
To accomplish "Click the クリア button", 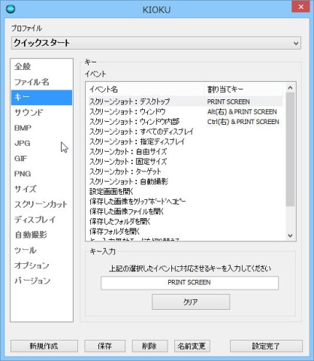I will click(x=191, y=302).
